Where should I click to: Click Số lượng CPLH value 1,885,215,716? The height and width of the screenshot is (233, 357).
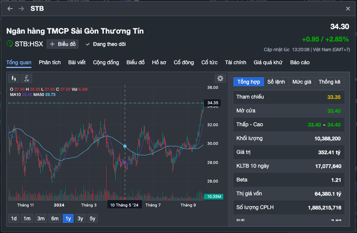point(325,208)
